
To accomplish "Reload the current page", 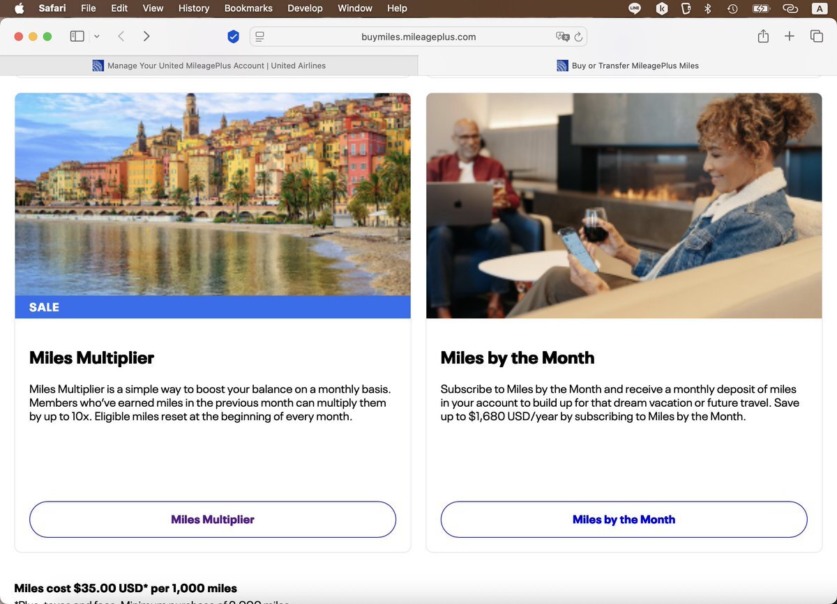I will pyautogui.click(x=579, y=37).
